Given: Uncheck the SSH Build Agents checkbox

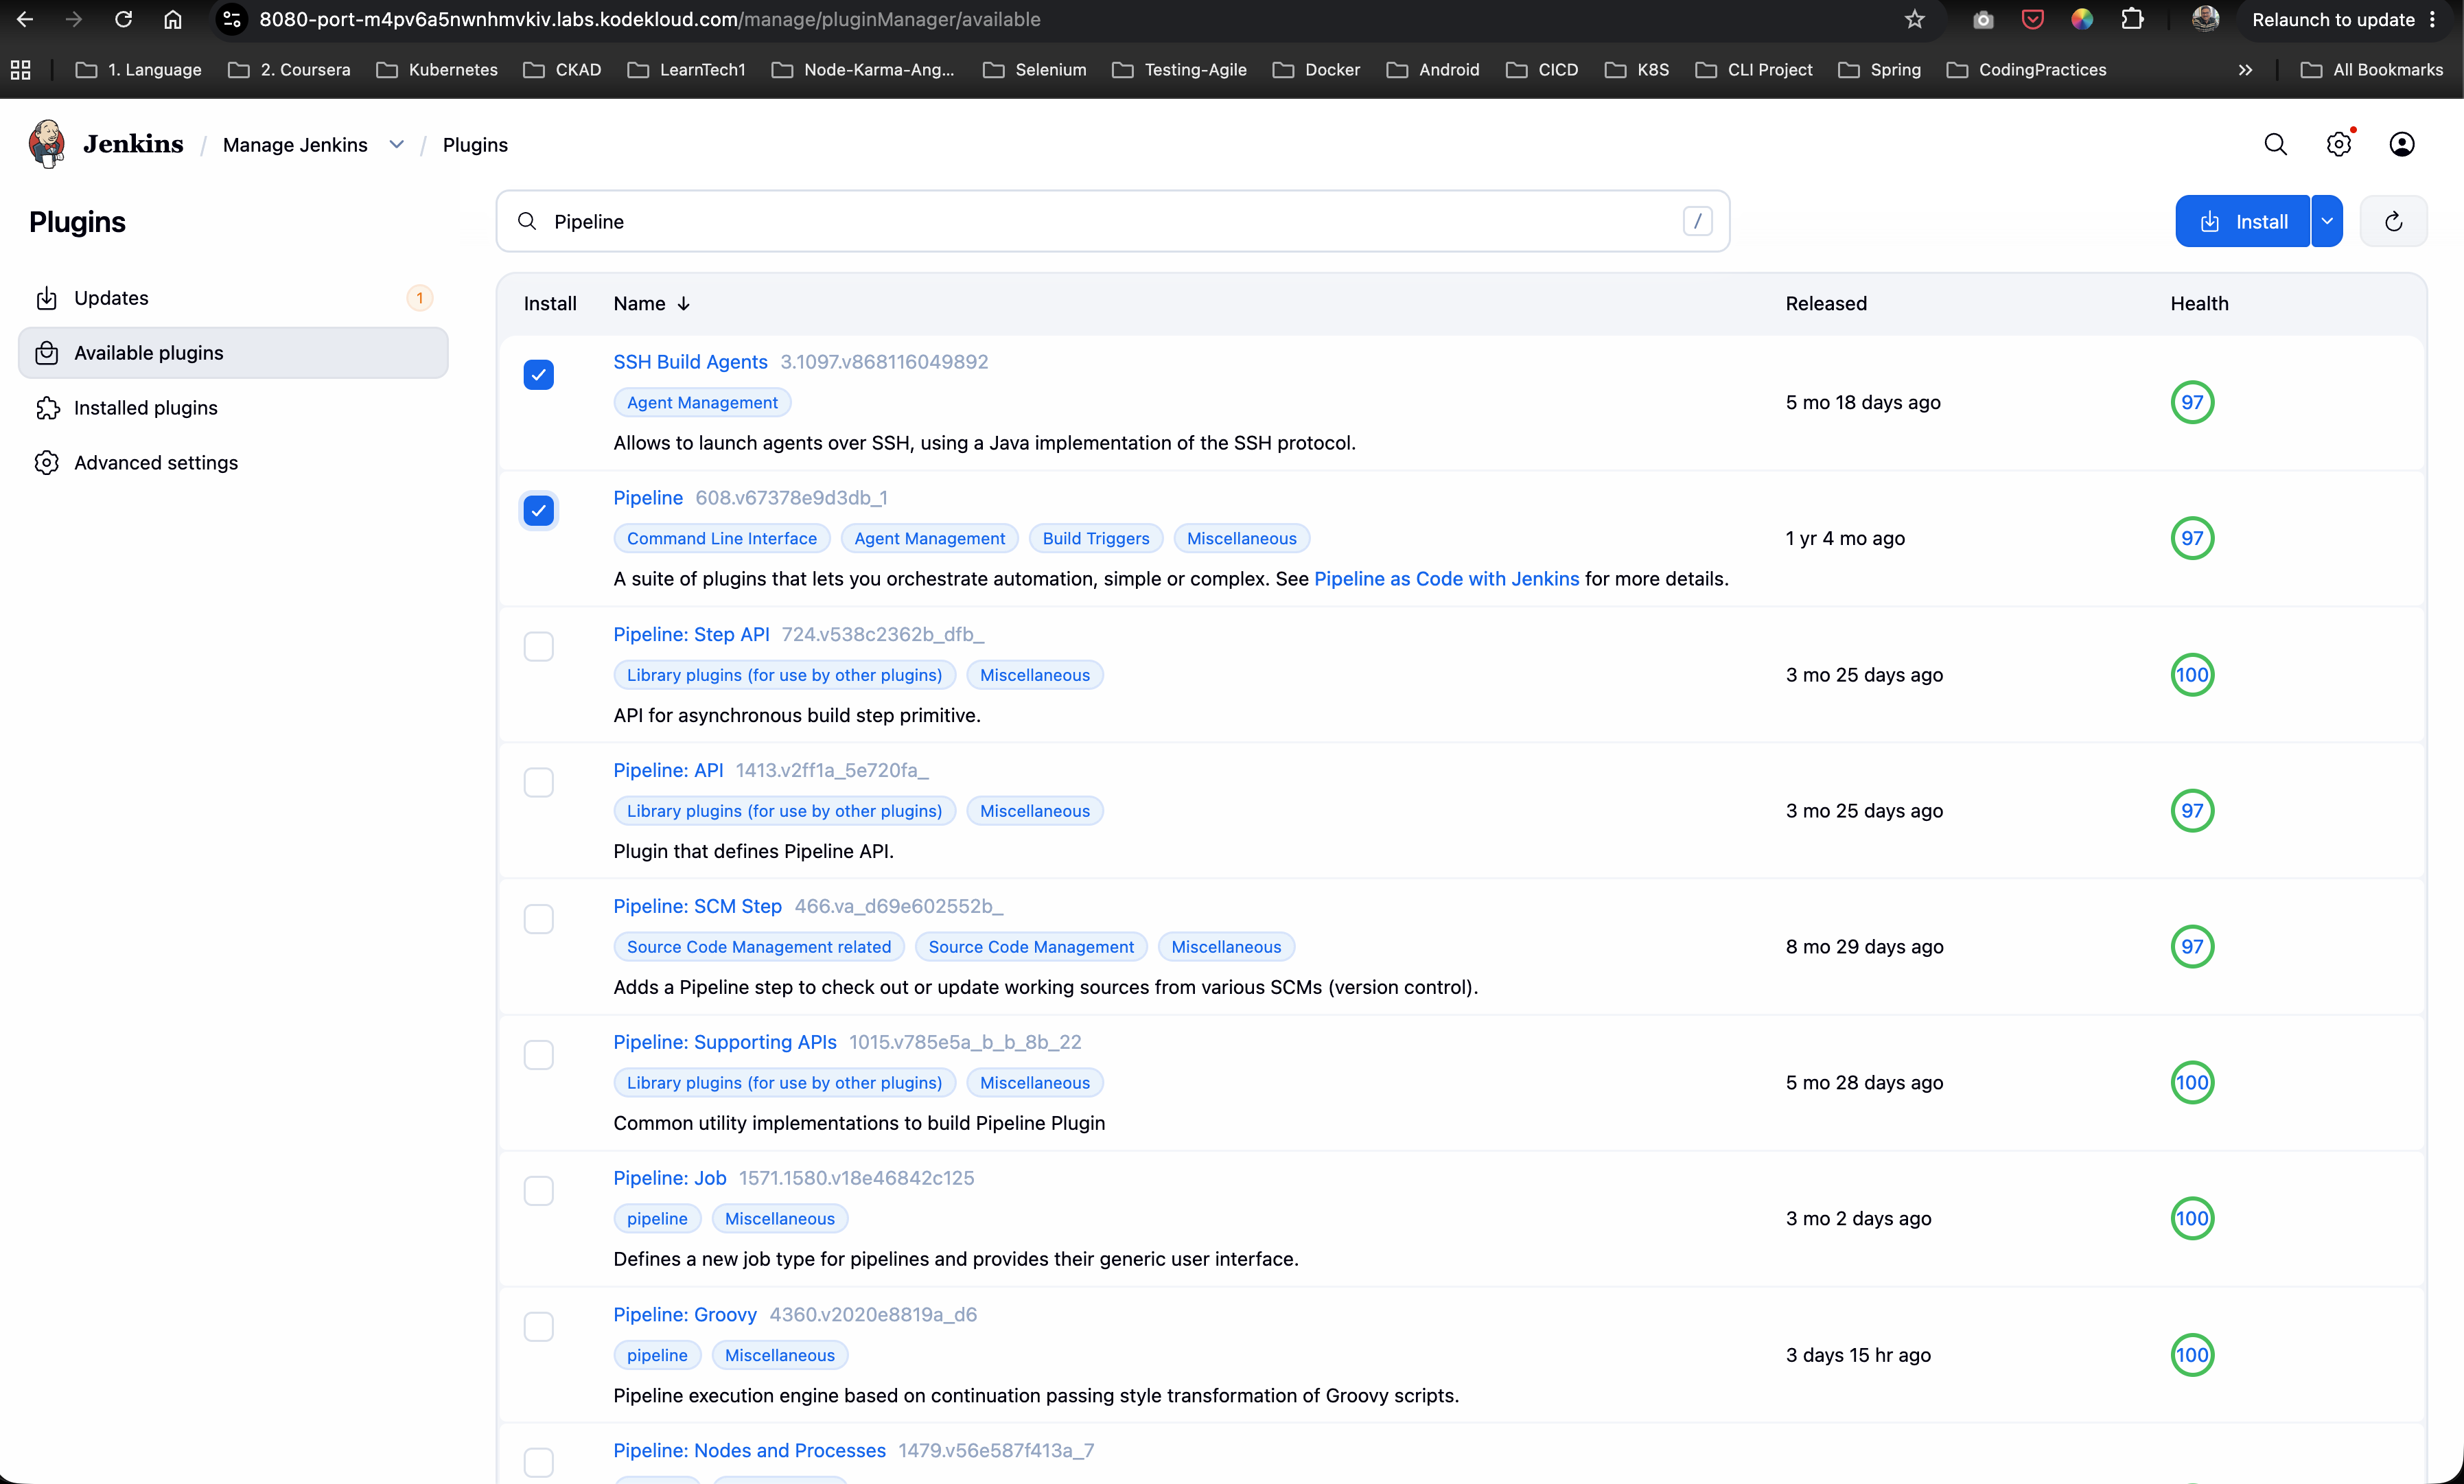Looking at the screenshot, I should click(539, 375).
